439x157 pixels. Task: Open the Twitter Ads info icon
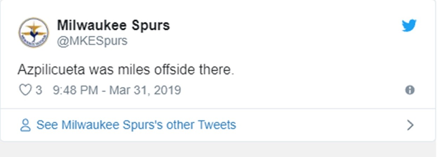(x=410, y=90)
